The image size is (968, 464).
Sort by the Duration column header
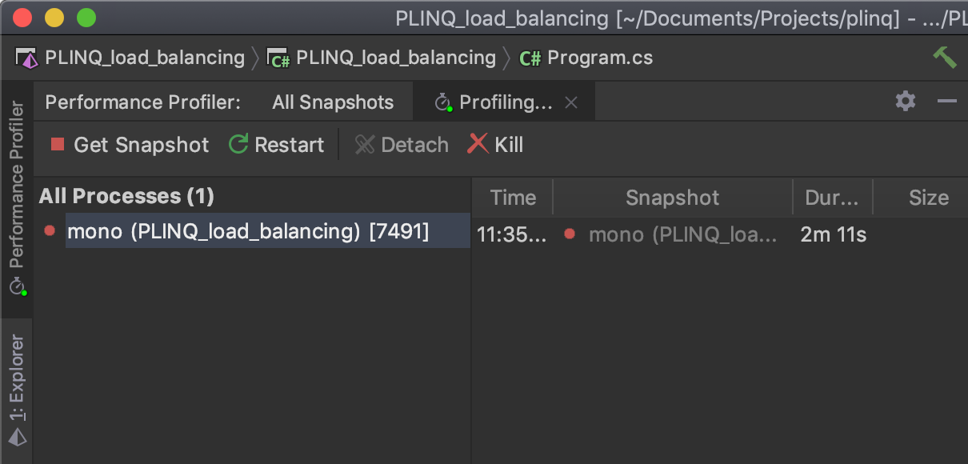[x=832, y=198]
